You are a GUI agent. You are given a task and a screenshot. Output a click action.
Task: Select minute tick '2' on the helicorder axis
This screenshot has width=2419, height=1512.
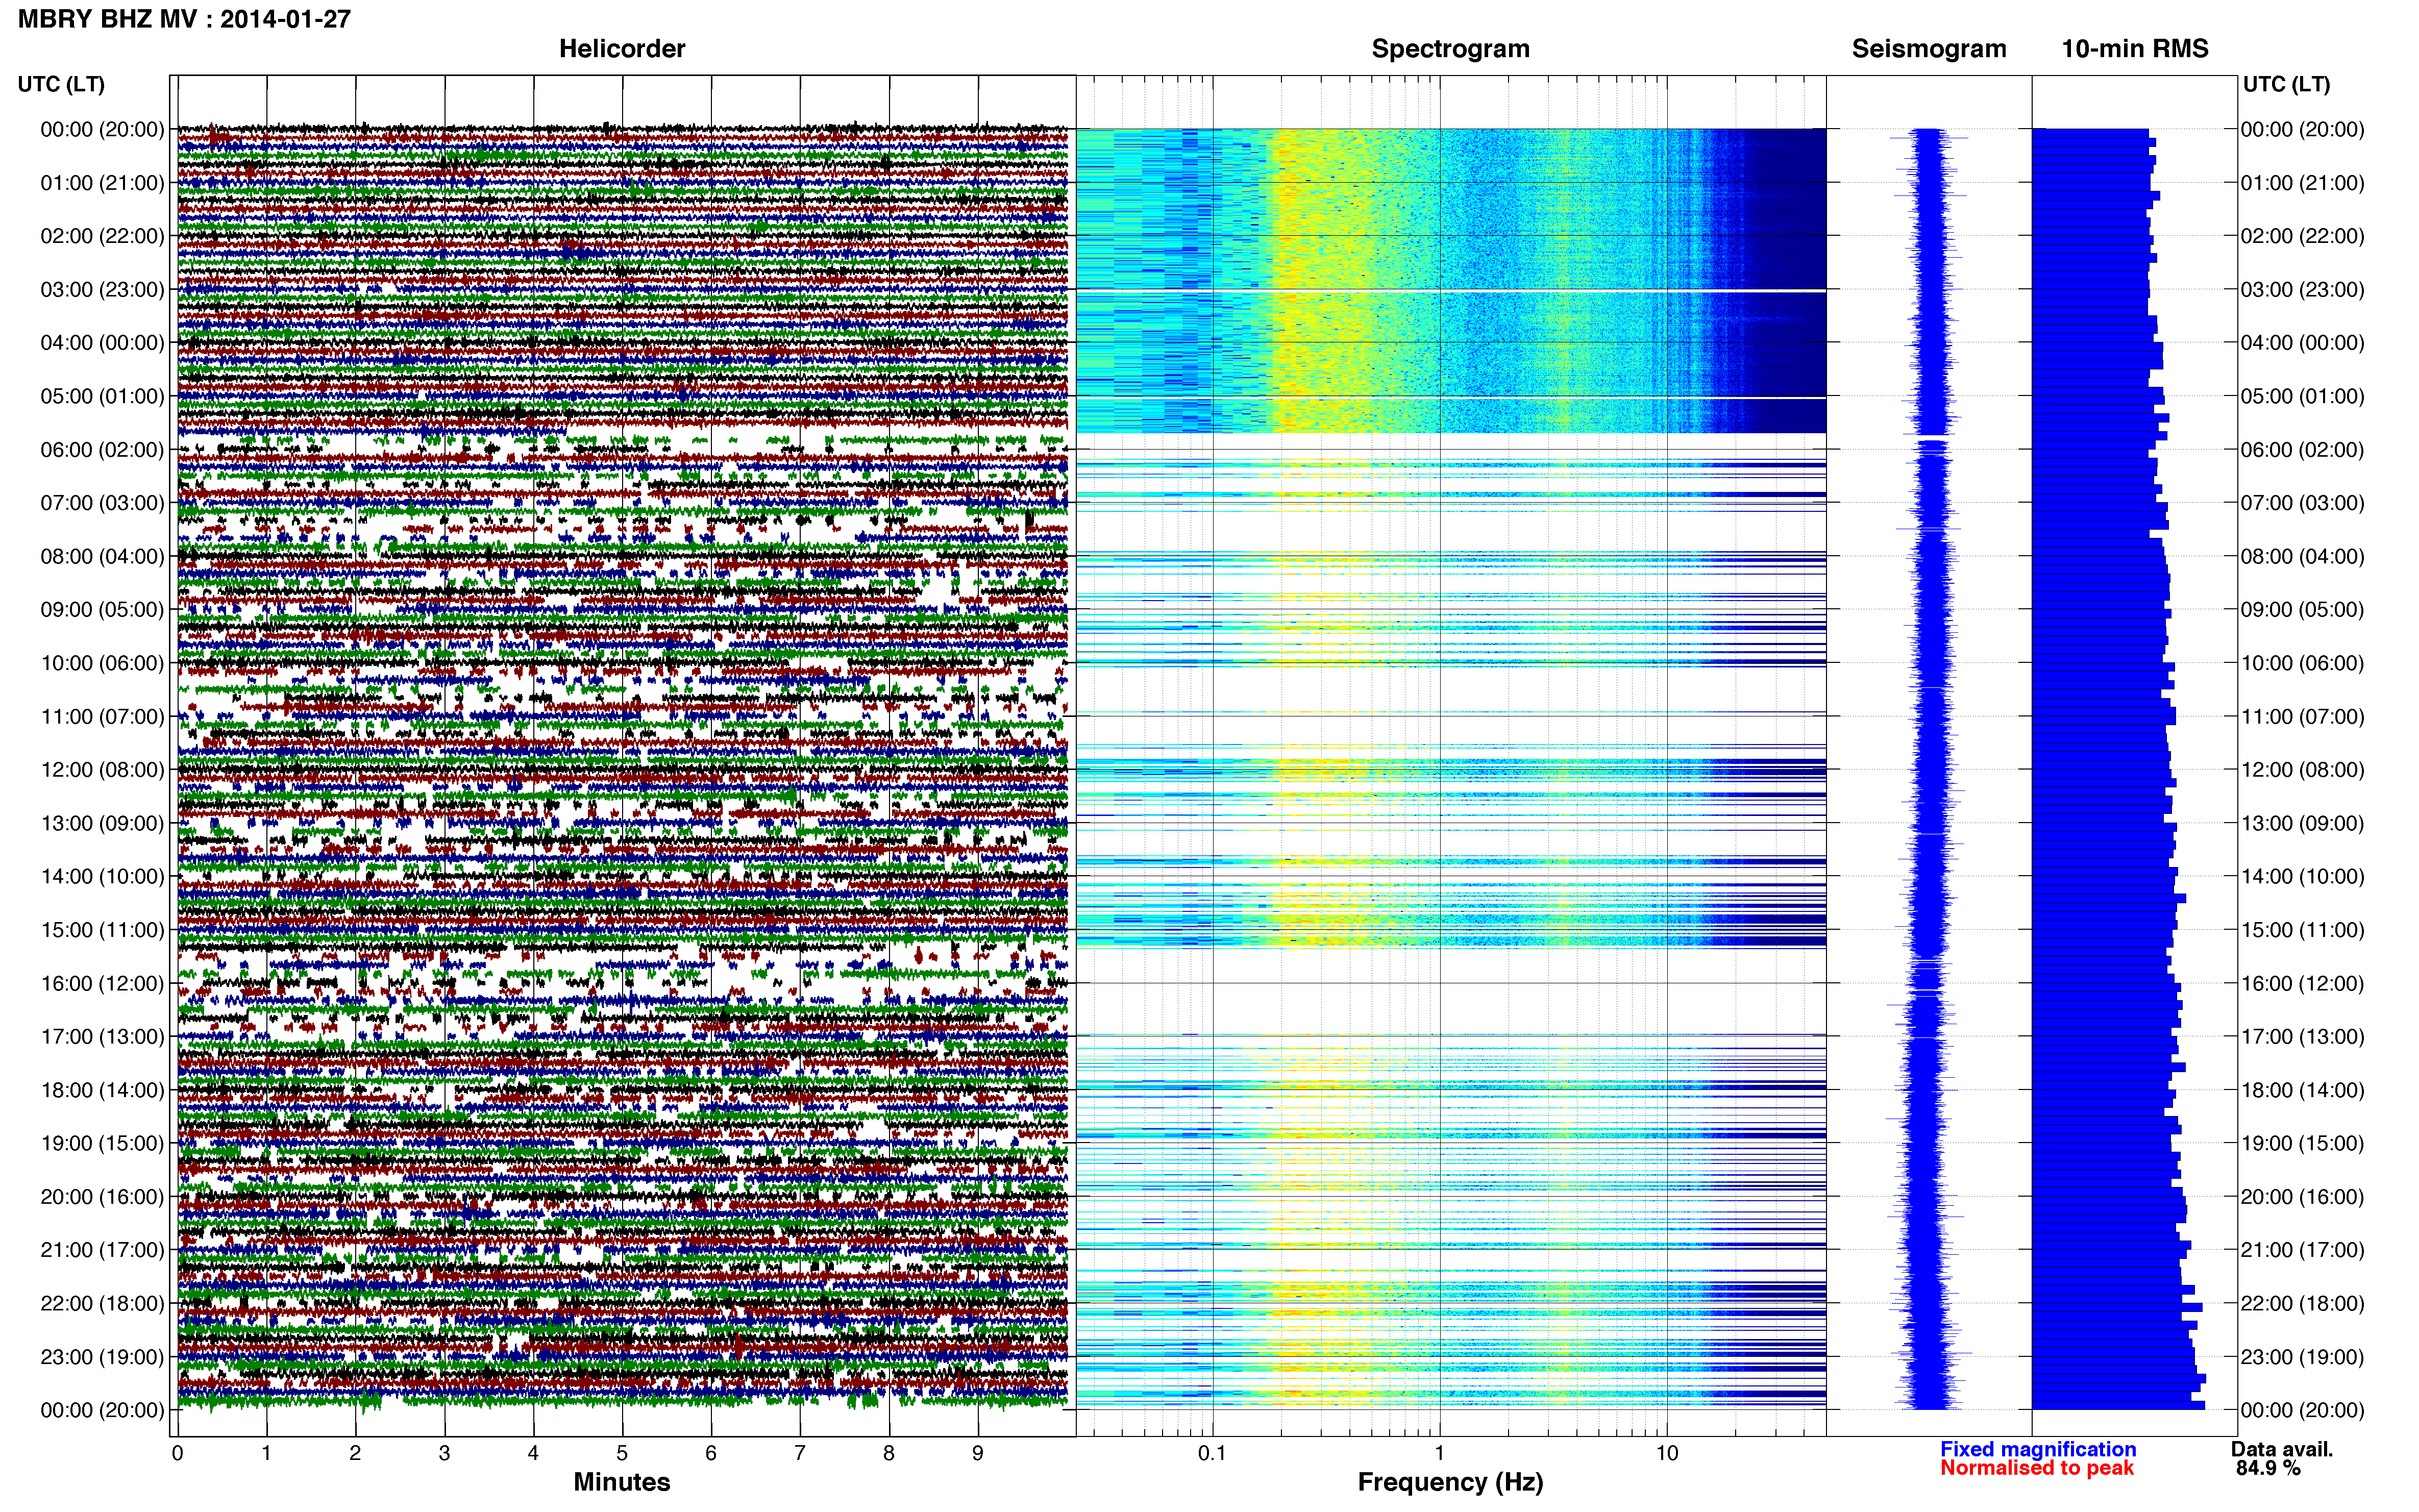click(x=355, y=1453)
